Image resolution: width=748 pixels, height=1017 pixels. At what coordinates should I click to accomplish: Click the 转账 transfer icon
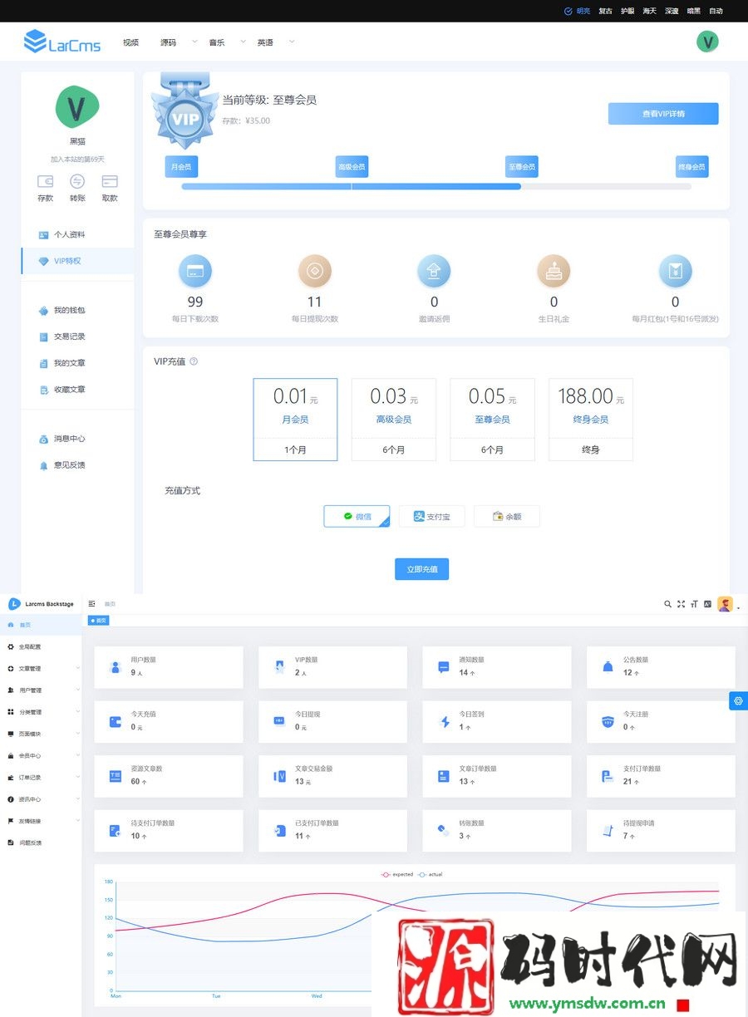77,182
